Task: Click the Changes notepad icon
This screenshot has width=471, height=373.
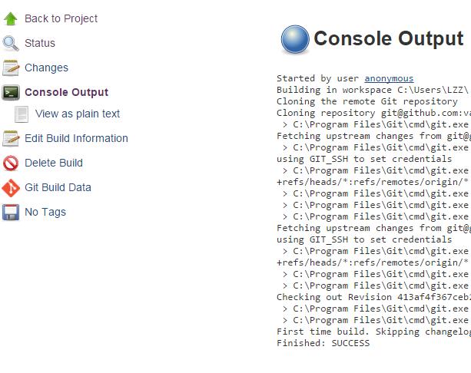Action: click(11, 68)
